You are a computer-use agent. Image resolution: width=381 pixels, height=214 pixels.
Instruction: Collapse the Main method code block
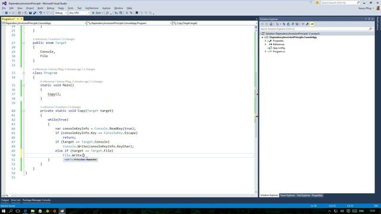(x=24, y=86)
